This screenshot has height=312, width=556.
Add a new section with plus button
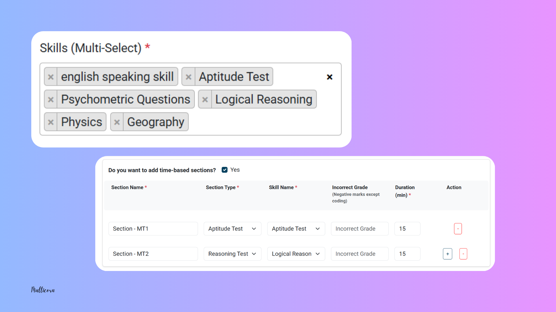pos(447,254)
